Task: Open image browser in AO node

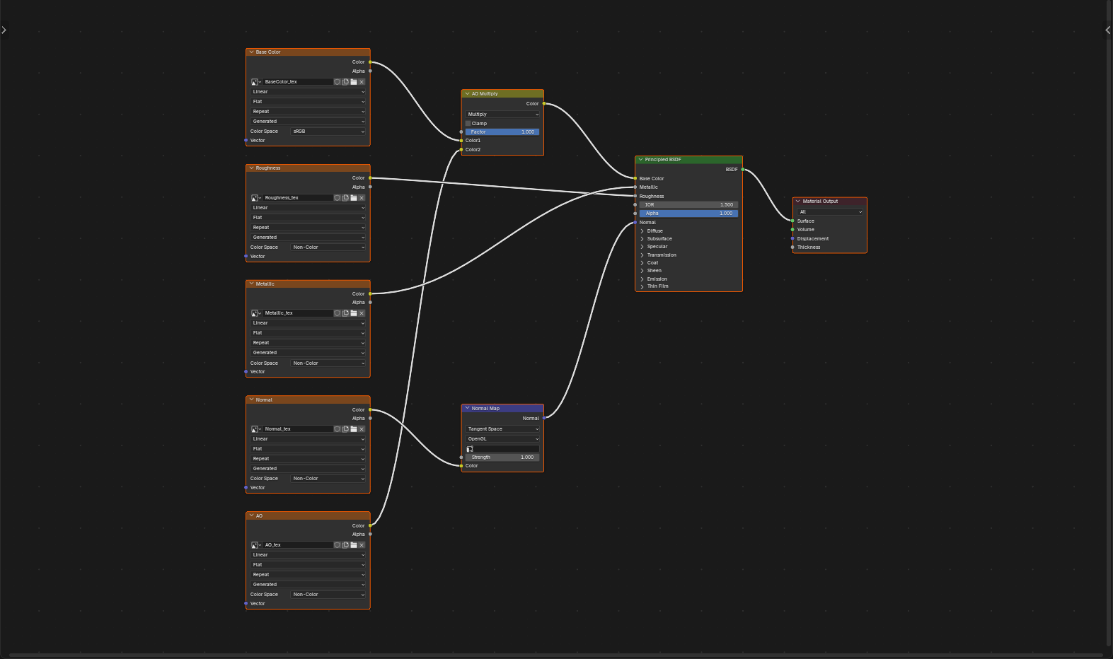Action: [x=255, y=545]
